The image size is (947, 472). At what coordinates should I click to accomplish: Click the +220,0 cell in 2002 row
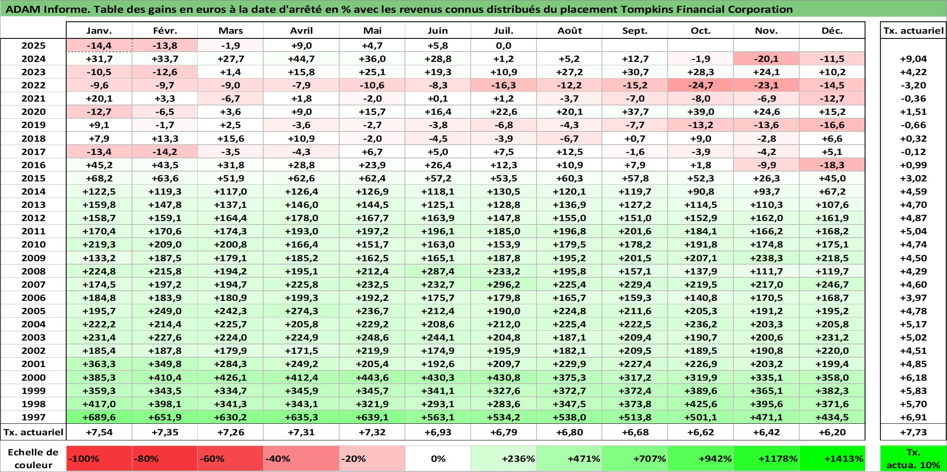pos(832,350)
